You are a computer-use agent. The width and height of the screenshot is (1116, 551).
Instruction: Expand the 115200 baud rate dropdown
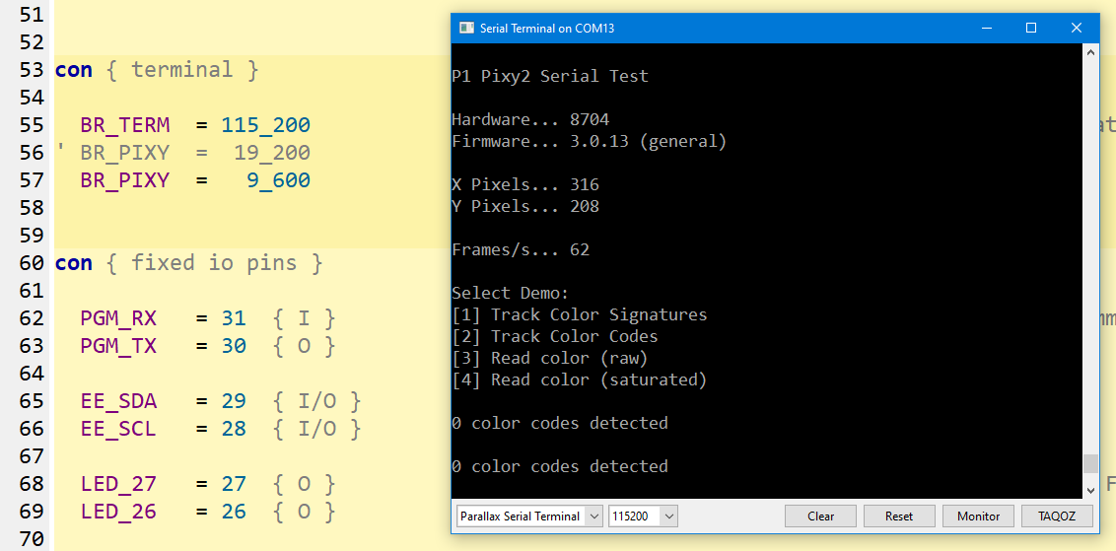click(643, 517)
